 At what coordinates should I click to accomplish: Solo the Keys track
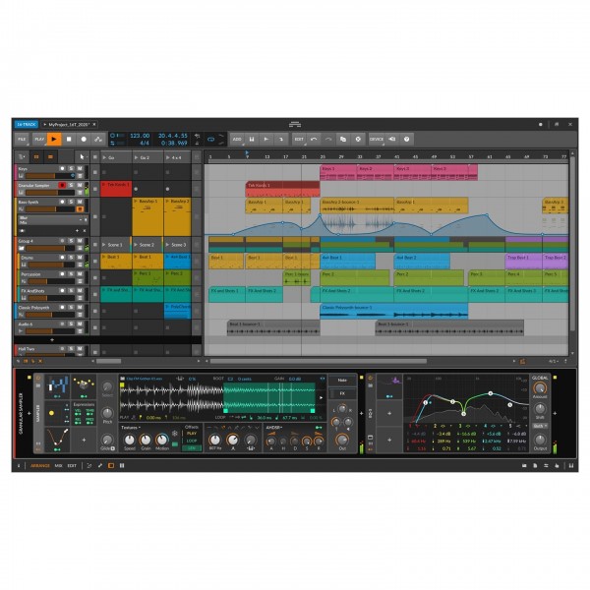(x=71, y=168)
